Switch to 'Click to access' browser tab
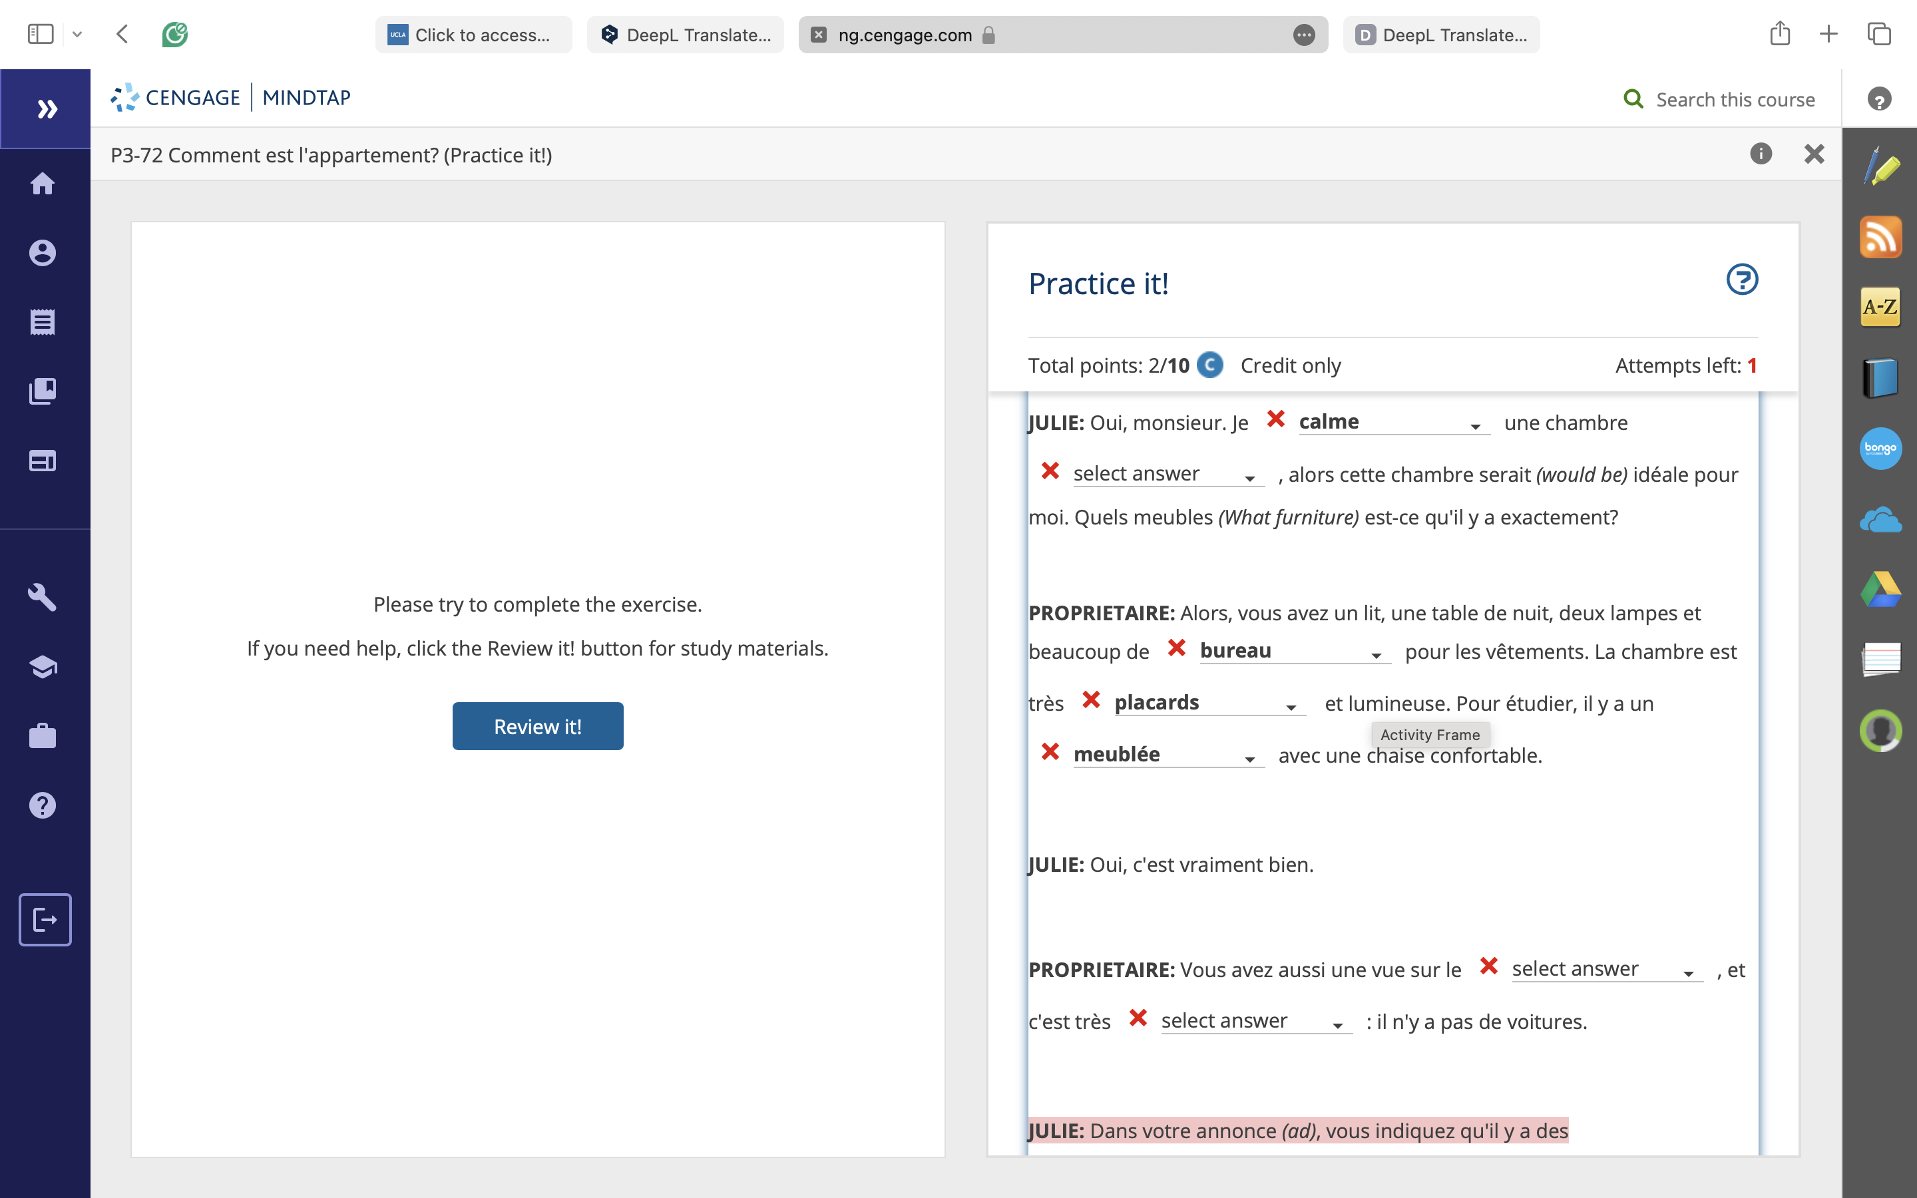Screen dimensions: 1917x1198 pos(473,35)
